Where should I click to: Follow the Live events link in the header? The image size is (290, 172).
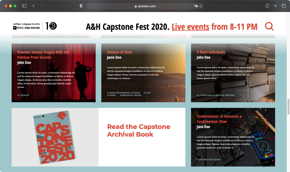[190, 26]
